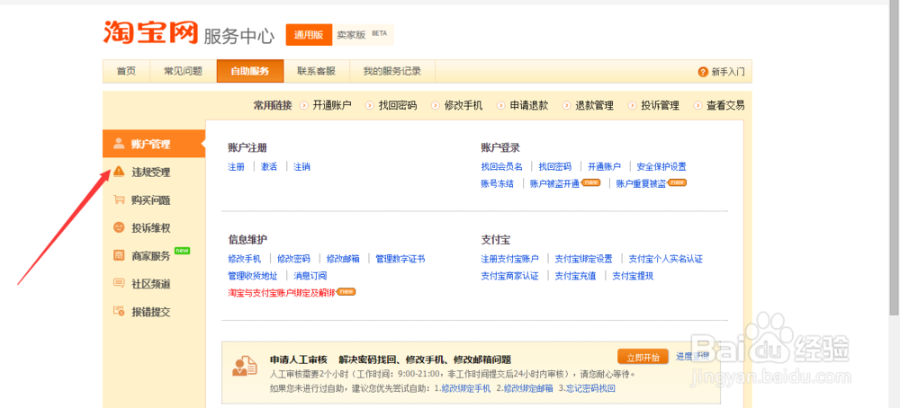
Task: Click the 新手入门 help icon
Action: [703, 72]
